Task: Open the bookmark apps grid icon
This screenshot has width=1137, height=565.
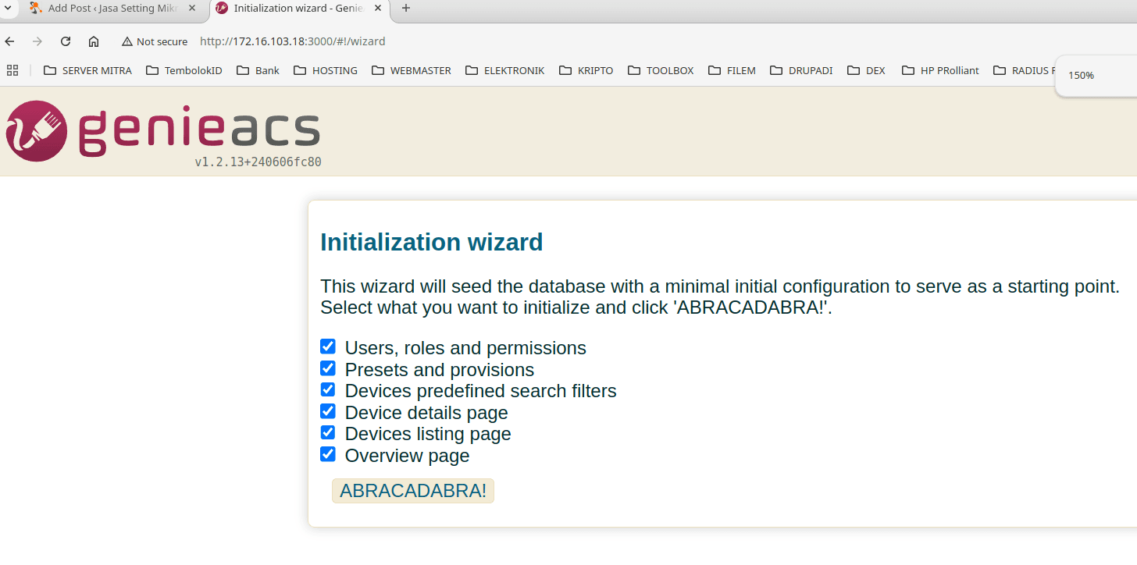Action: [12, 70]
